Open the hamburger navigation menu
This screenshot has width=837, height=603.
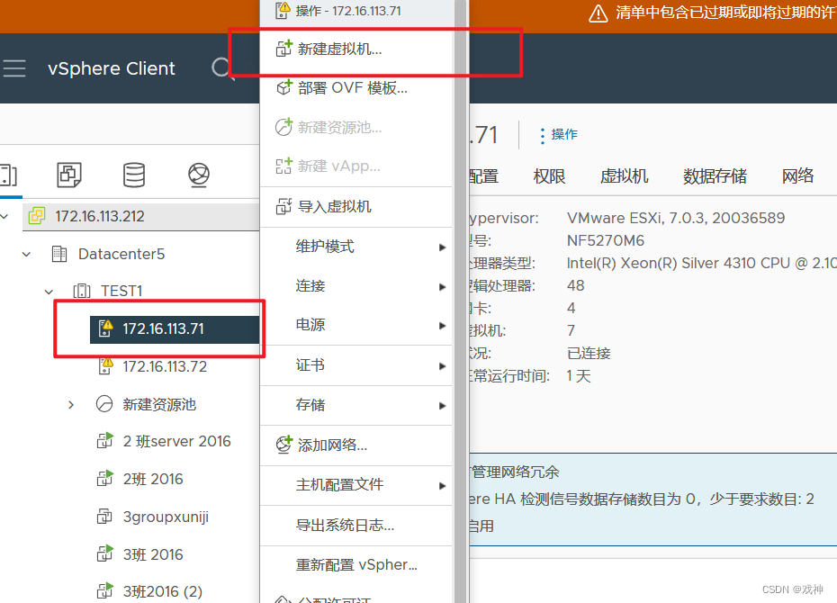pyautogui.click(x=13, y=68)
